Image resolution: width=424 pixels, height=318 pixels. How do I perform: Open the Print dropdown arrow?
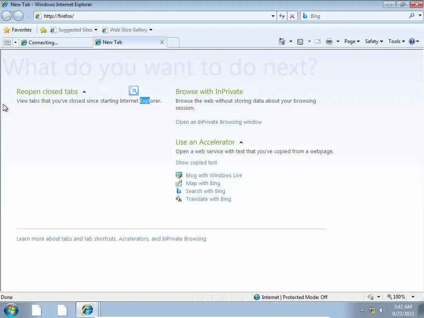click(x=338, y=41)
